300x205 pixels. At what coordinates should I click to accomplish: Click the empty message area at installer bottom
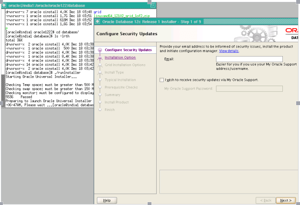pos(229,182)
